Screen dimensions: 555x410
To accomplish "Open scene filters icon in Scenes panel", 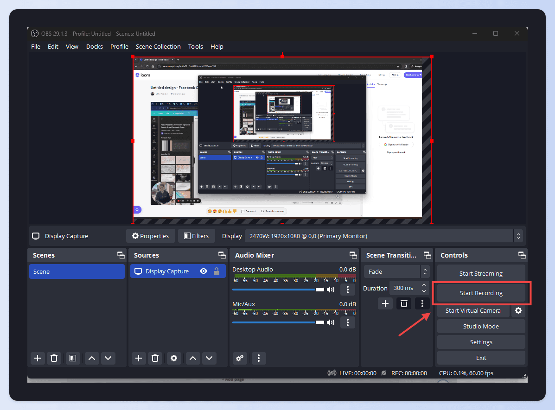I will coord(72,358).
